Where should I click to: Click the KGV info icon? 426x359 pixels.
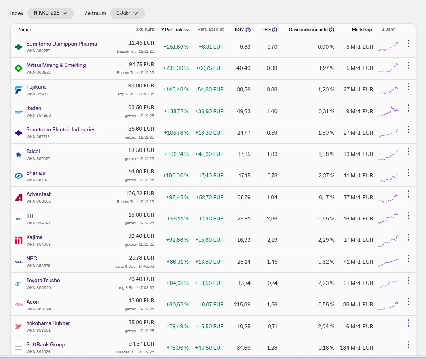click(248, 30)
